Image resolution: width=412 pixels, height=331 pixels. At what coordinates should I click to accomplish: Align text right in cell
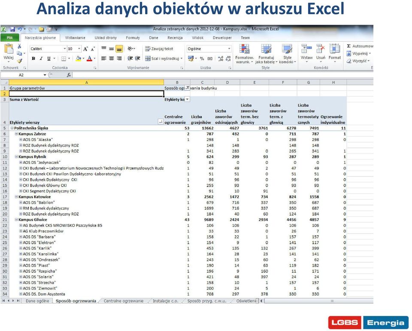[x=119, y=58]
